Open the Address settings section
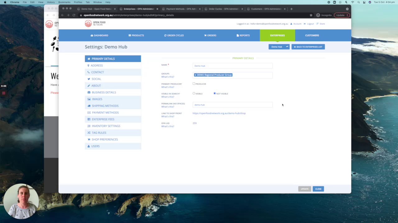This screenshot has height=223, width=398. point(113,65)
